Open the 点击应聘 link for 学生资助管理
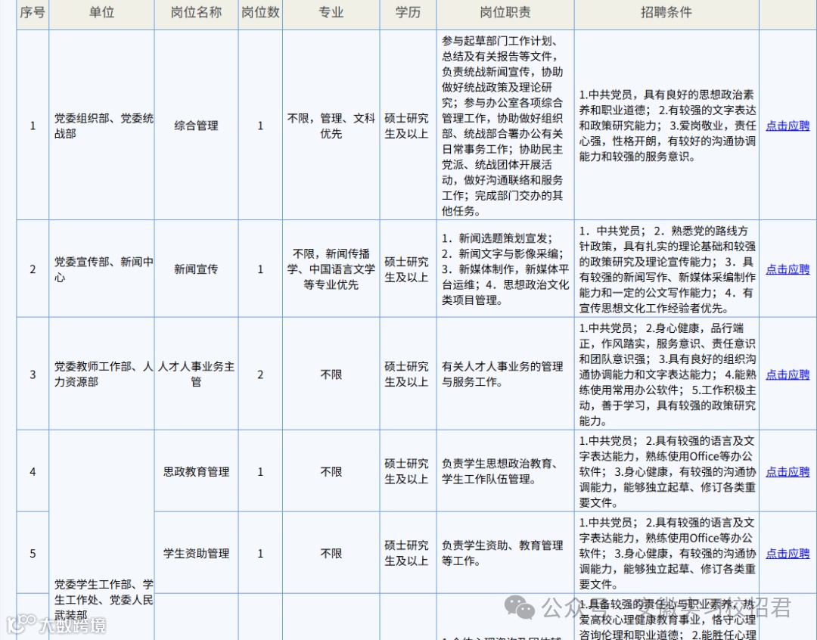Screen dimensions: 817x640 [787, 554]
